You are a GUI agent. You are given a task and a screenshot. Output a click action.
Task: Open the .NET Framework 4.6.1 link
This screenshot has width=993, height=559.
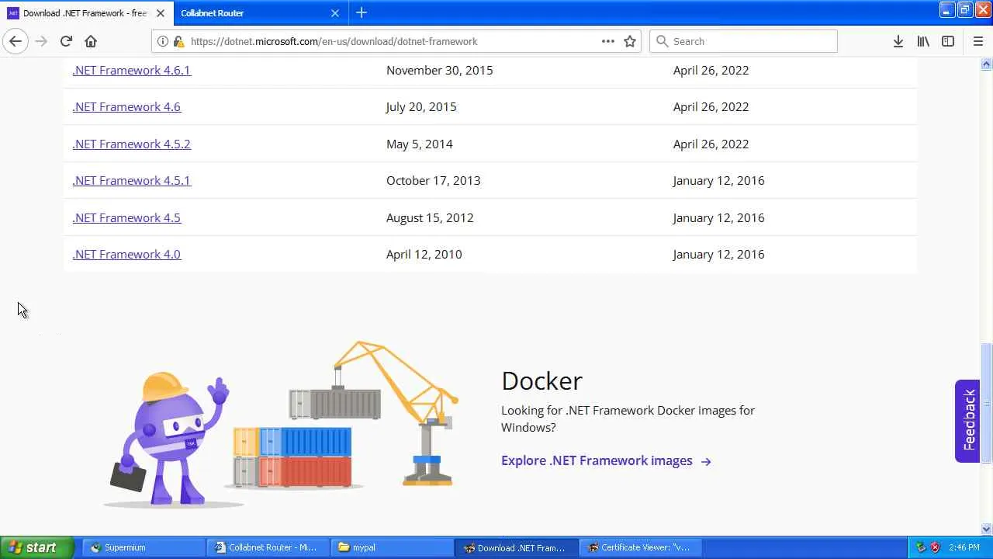[x=131, y=70]
